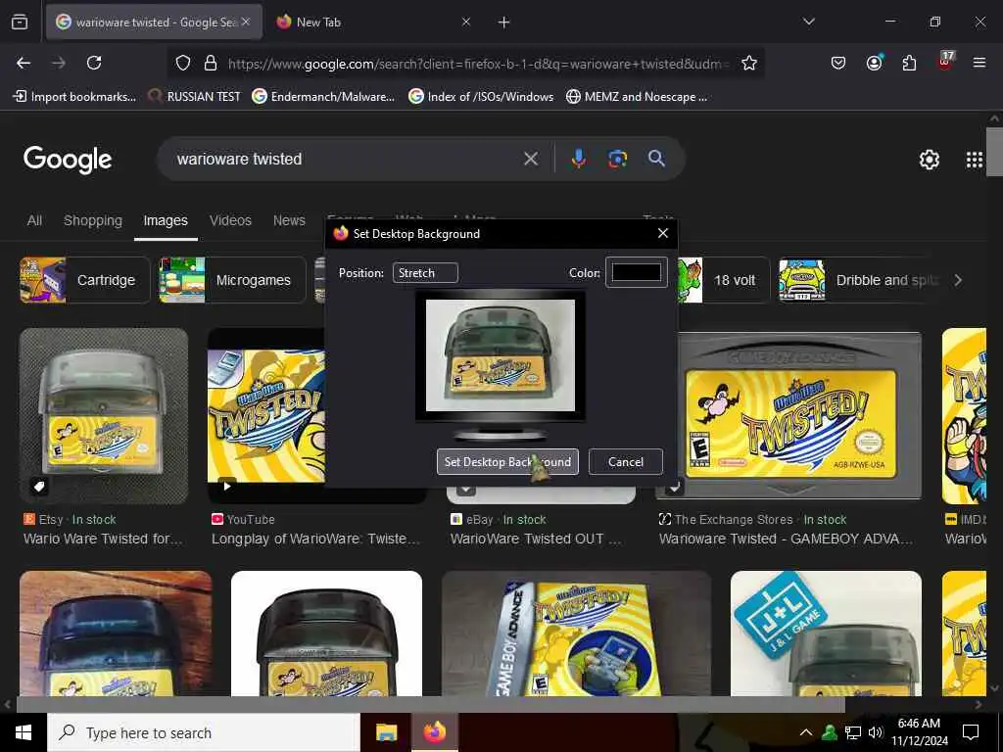Close the New Tab browser tab
The width and height of the screenshot is (1003, 752).
click(x=466, y=23)
